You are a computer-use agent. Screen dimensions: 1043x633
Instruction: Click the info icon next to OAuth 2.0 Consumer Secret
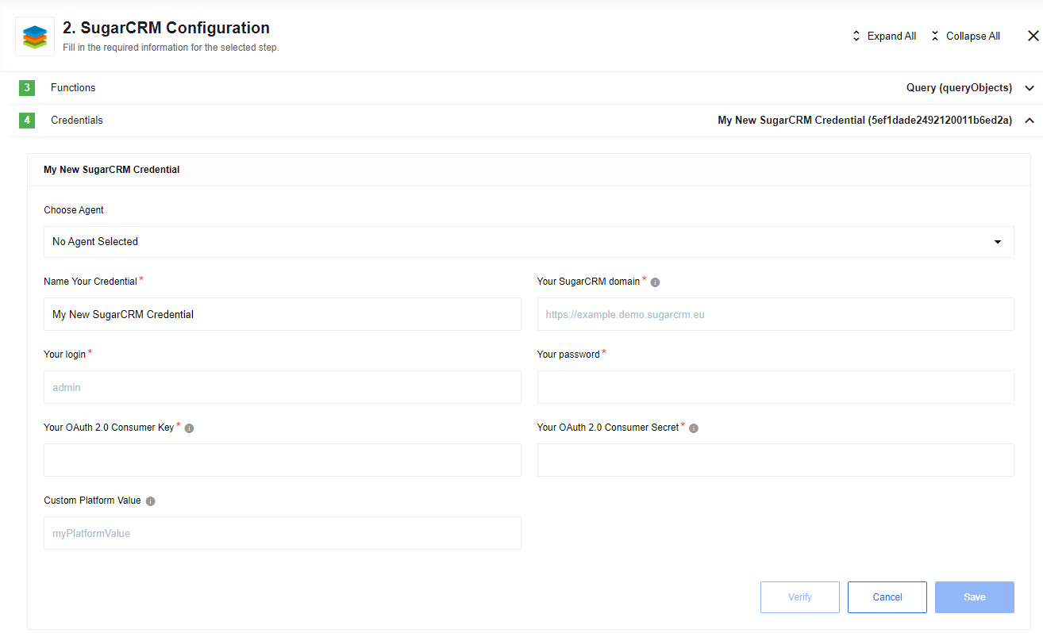[x=693, y=428]
